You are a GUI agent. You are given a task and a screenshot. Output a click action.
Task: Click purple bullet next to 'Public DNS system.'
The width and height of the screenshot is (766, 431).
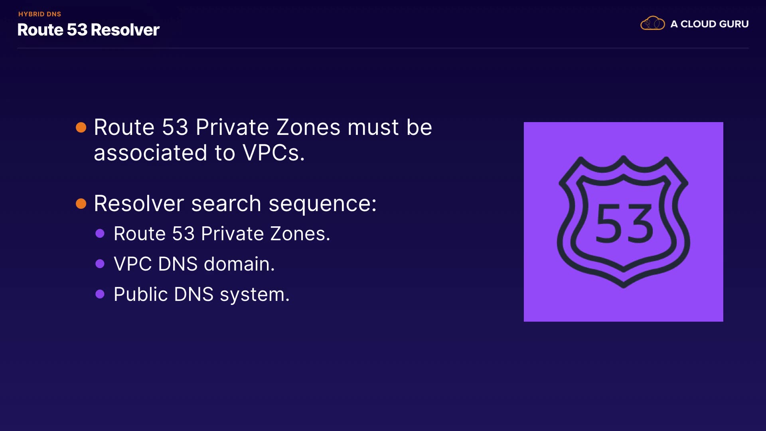pos(100,294)
